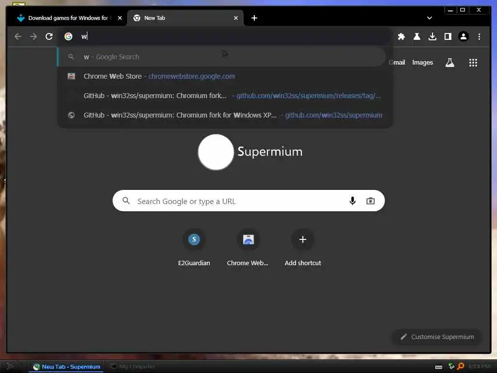Open Customise Supermium panel
The image size is (497, 373).
(x=437, y=337)
